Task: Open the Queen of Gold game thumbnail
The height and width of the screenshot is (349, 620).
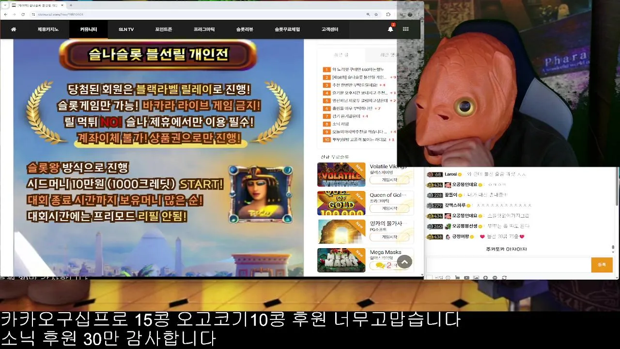Action: (x=341, y=203)
